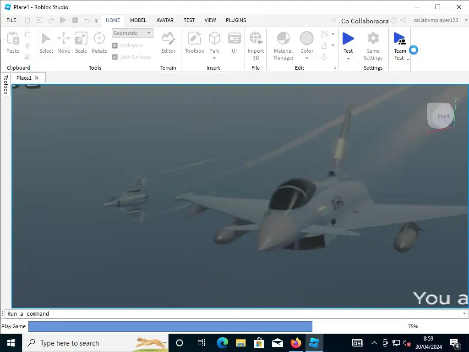Expand the Color dropdown arrow
Viewport: 469px width, 352px height.
pos(307,58)
